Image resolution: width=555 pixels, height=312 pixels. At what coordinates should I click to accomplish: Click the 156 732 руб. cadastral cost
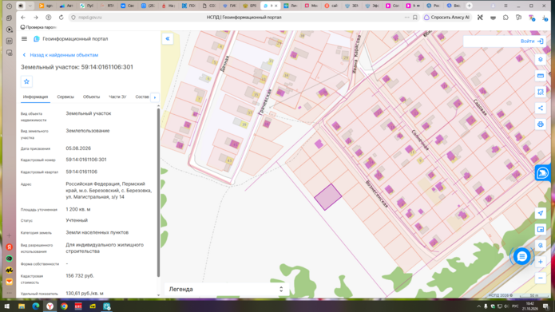tap(80, 275)
